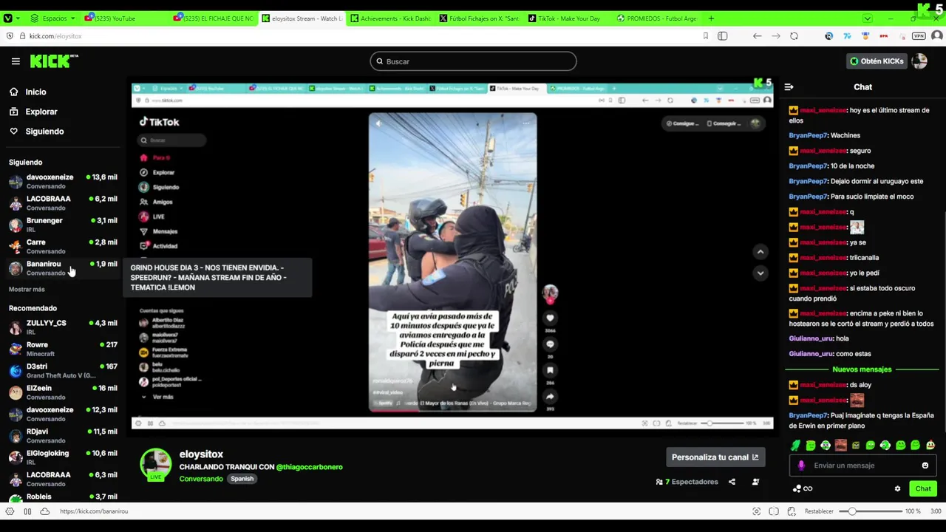Switch to PROMIEDOS - Futbol Argentino tab
Image resolution: width=946 pixels, height=532 pixels.
pos(656,18)
